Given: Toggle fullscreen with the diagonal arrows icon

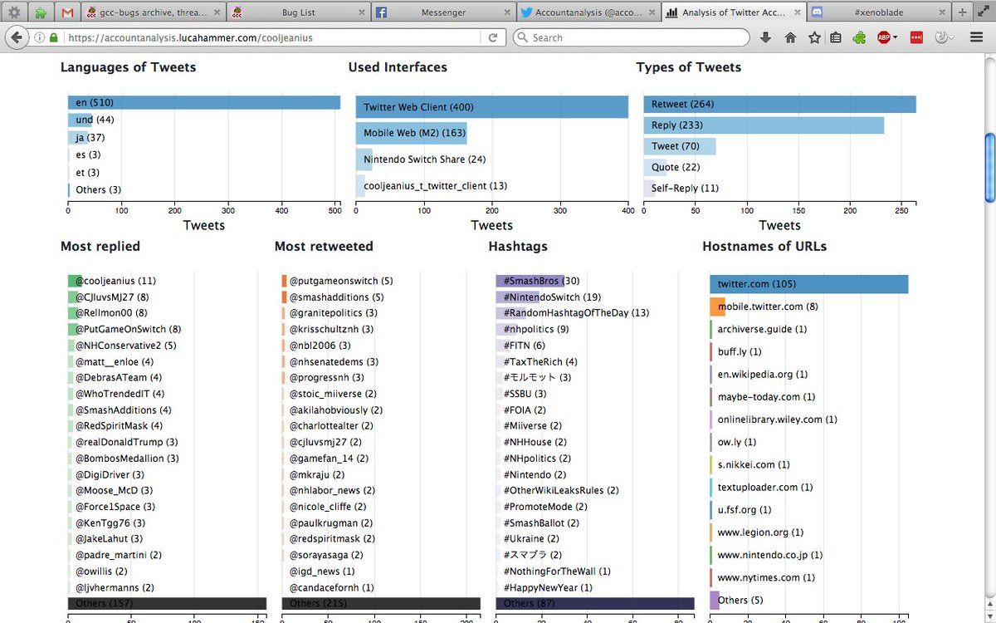Looking at the screenshot, I should tap(985, 12).
